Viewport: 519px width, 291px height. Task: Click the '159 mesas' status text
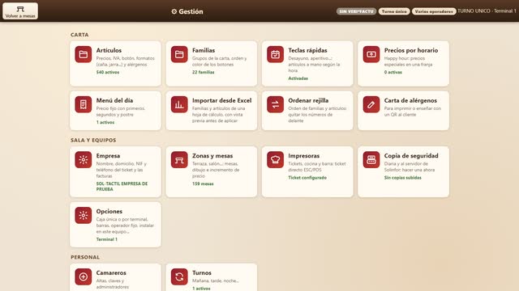coord(203,183)
